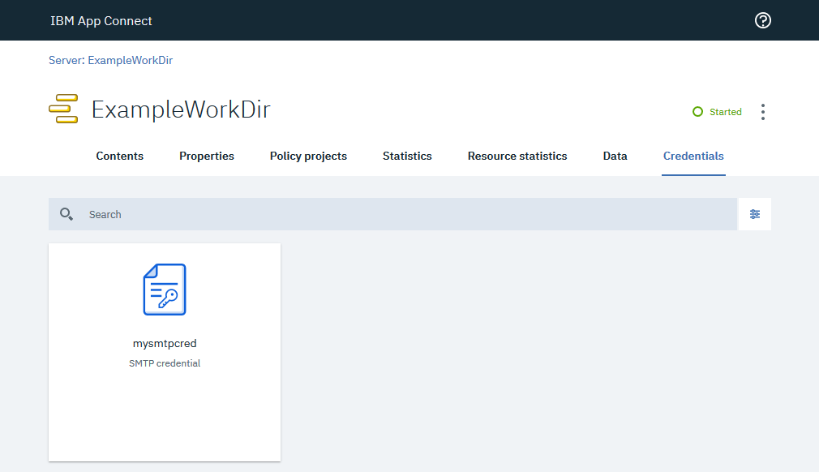The width and height of the screenshot is (819, 472).
Task: Click the IBM App Connect title
Action: (101, 21)
